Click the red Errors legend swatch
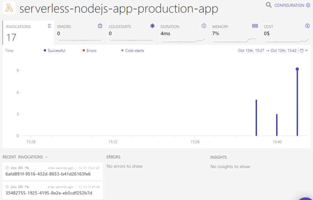The image size is (313, 200). pyautogui.click(x=84, y=50)
